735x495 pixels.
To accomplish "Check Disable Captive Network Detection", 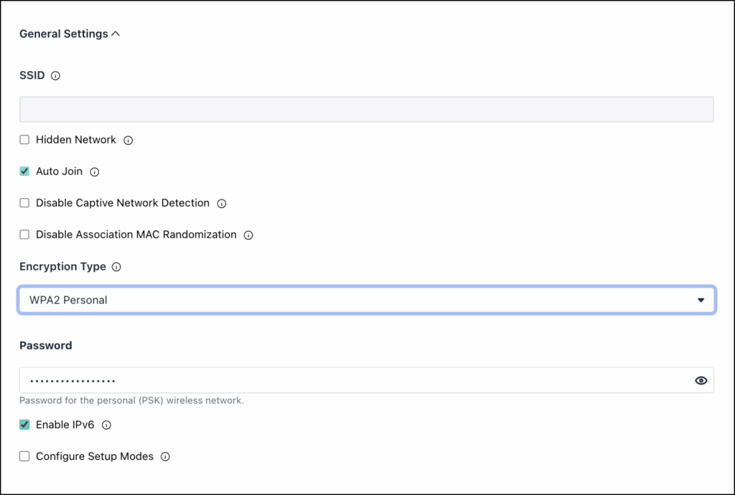I will [24, 203].
